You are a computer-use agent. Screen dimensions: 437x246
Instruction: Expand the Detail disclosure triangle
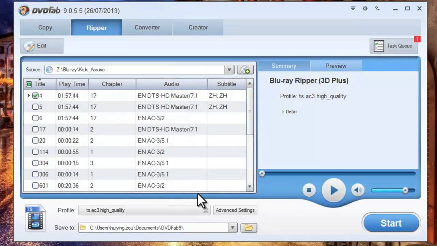283,112
